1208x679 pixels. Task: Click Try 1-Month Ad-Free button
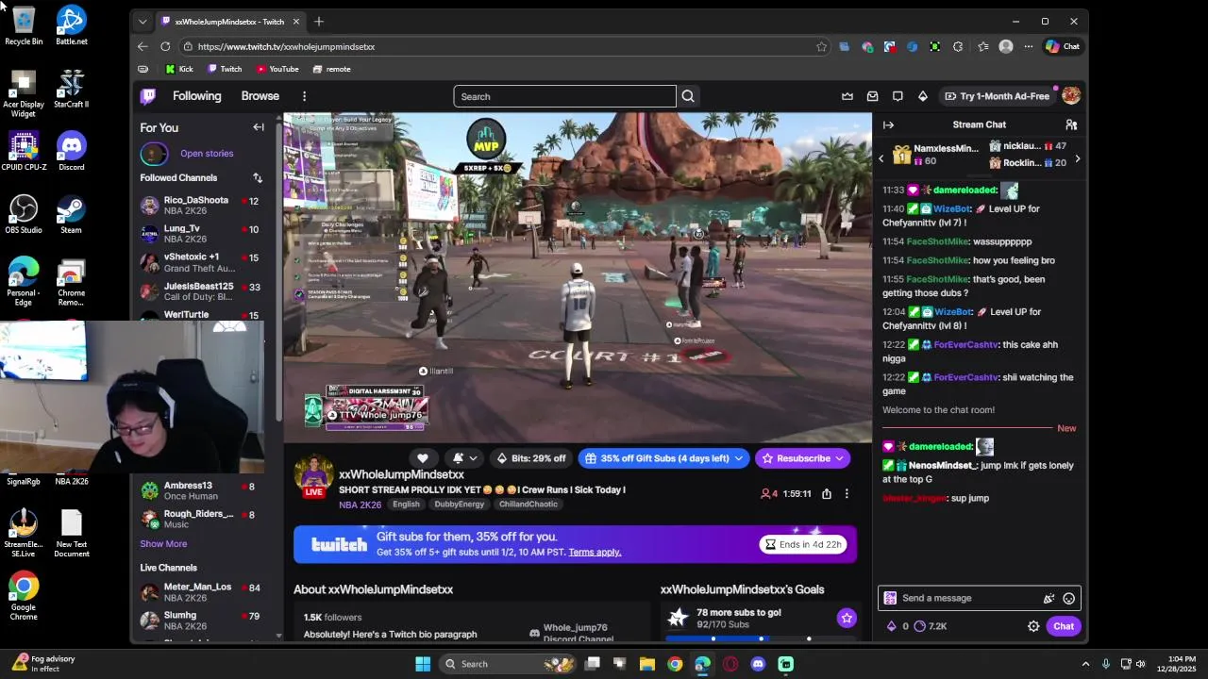click(x=997, y=96)
